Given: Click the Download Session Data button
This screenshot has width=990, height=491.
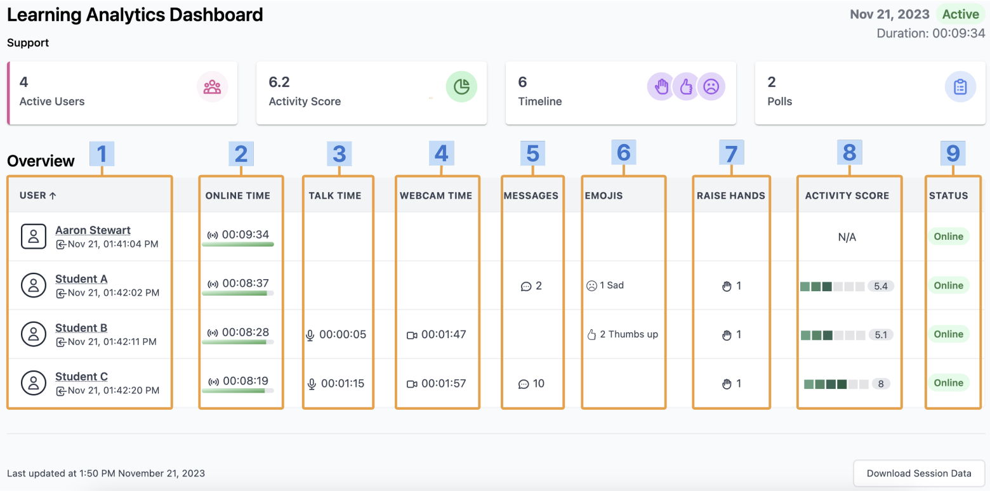Looking at the screenshot, I should [x=919, y=473].
